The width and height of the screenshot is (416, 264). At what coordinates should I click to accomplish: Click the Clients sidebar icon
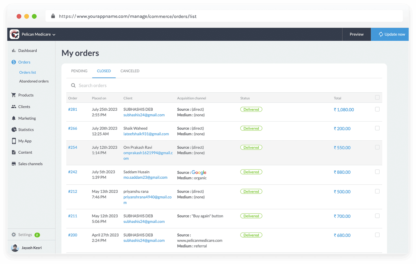tap(14, 106)
